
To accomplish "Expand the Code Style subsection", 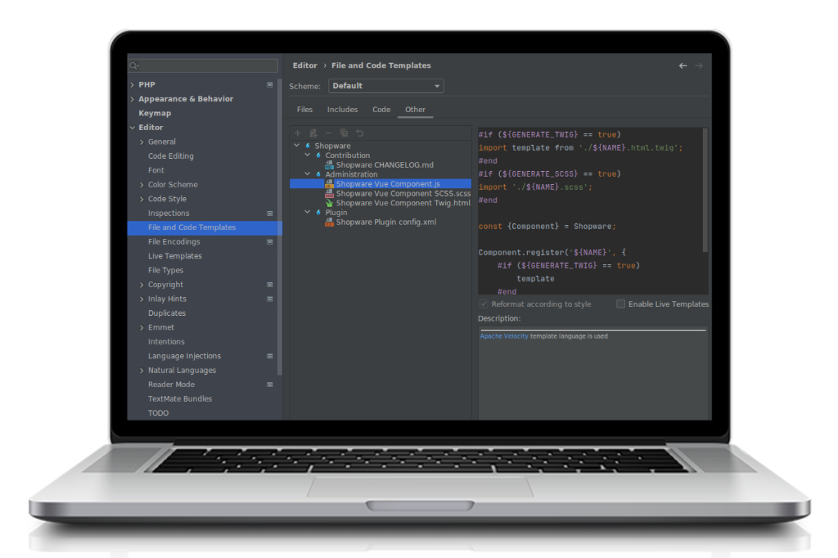I will tap(142, 200).
